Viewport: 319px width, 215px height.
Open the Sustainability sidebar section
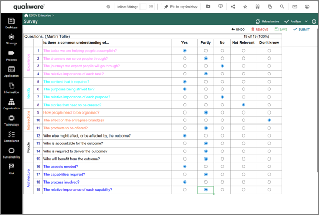12,153
